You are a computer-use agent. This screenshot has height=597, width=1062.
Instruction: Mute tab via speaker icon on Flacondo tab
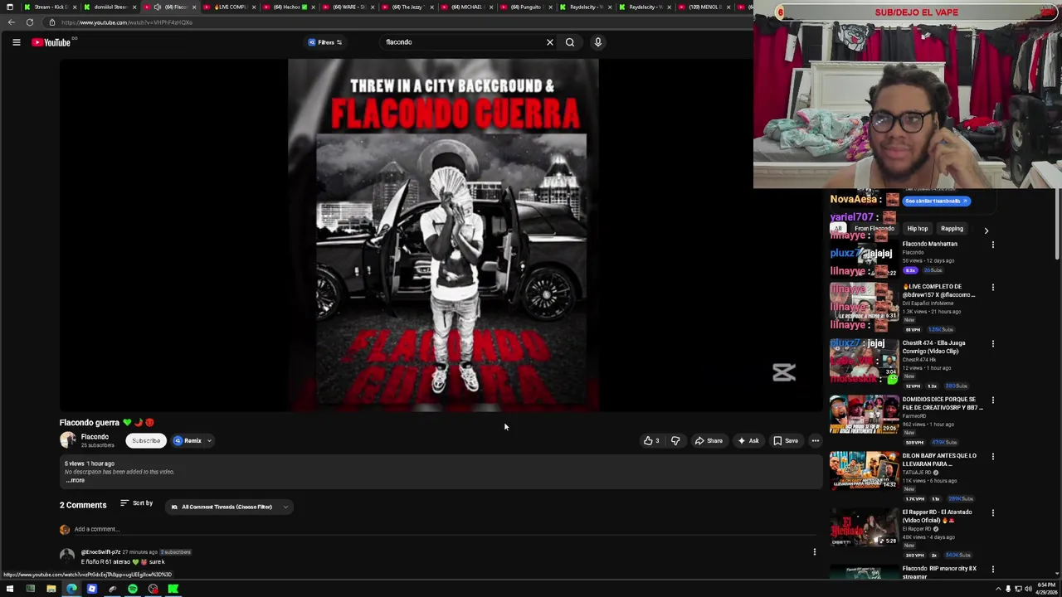point(157,7)
